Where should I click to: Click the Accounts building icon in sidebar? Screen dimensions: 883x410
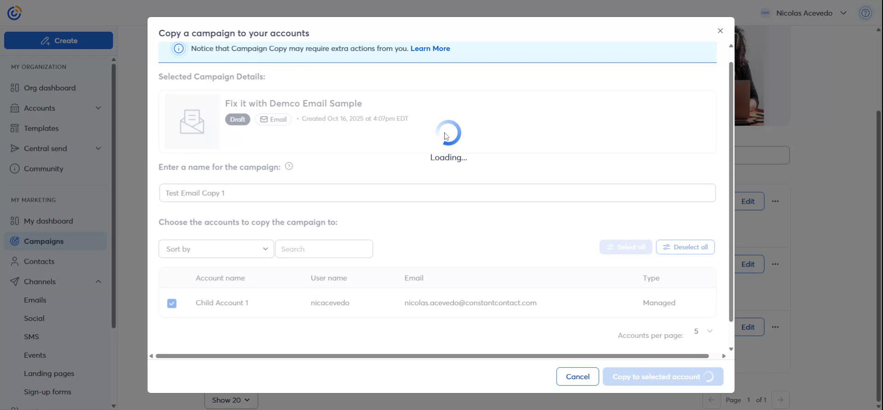[15, 108]
